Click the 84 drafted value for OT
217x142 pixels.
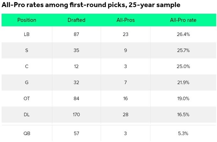(x=76, y=98)
